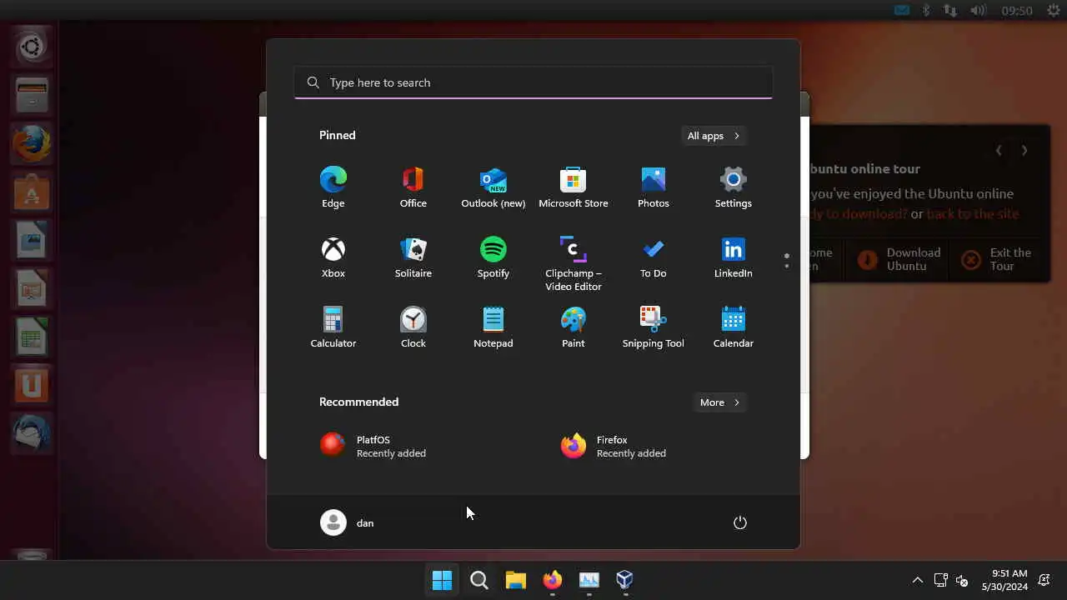This screenshot has height=600, width=1067.
Task: Open the Ubuntu session gear menu
Action: tap(1053, 11)
